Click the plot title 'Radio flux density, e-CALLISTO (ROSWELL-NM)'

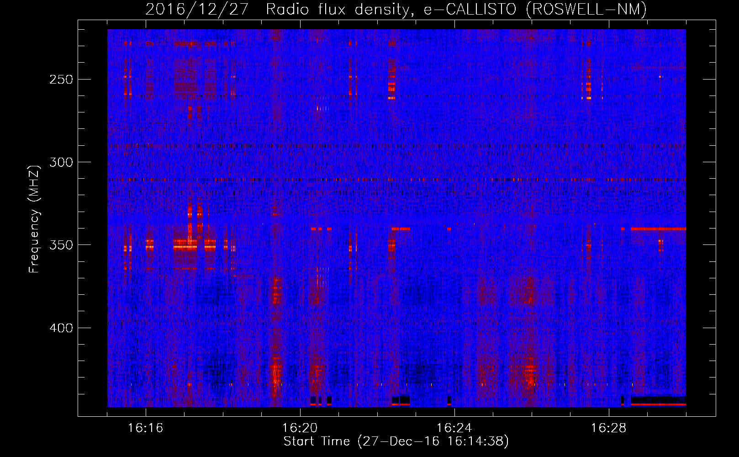(456, 9)
